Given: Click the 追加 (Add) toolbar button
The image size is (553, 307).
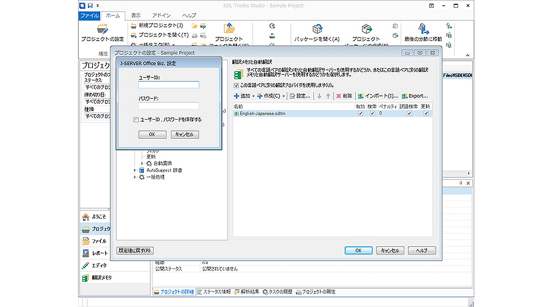Looking at the screenshot, I should tap(242, 96).
